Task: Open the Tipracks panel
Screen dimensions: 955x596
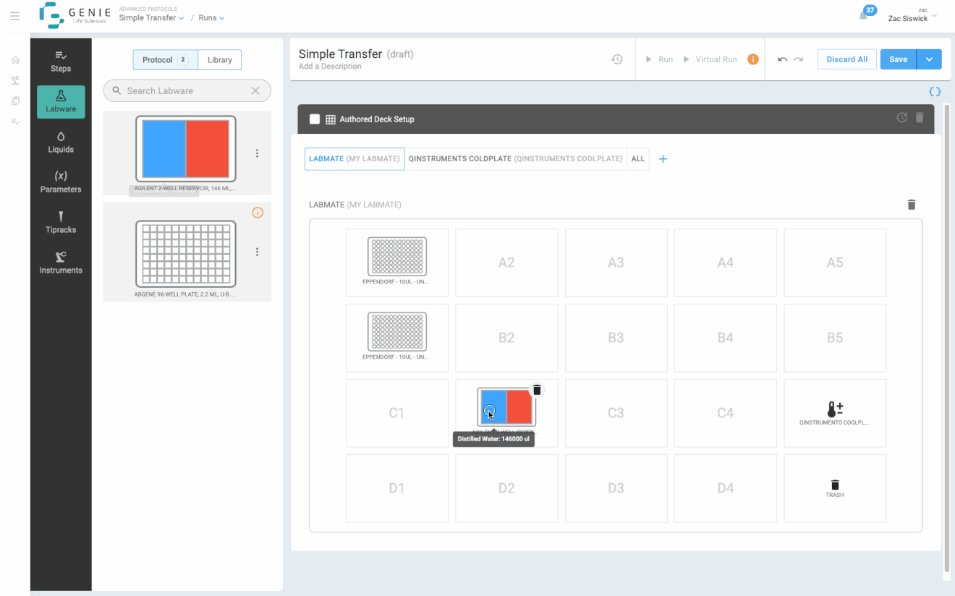Action: click(x=61, y=223)
